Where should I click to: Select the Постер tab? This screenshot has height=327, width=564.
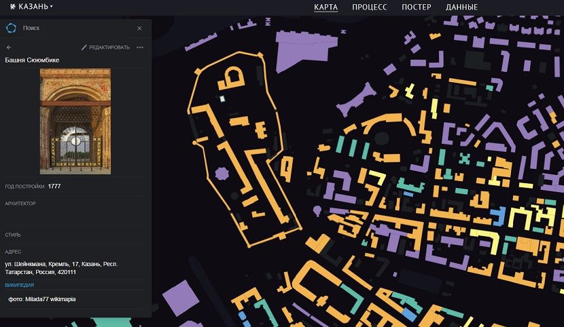pyautogui.click(x=416, y=7)
